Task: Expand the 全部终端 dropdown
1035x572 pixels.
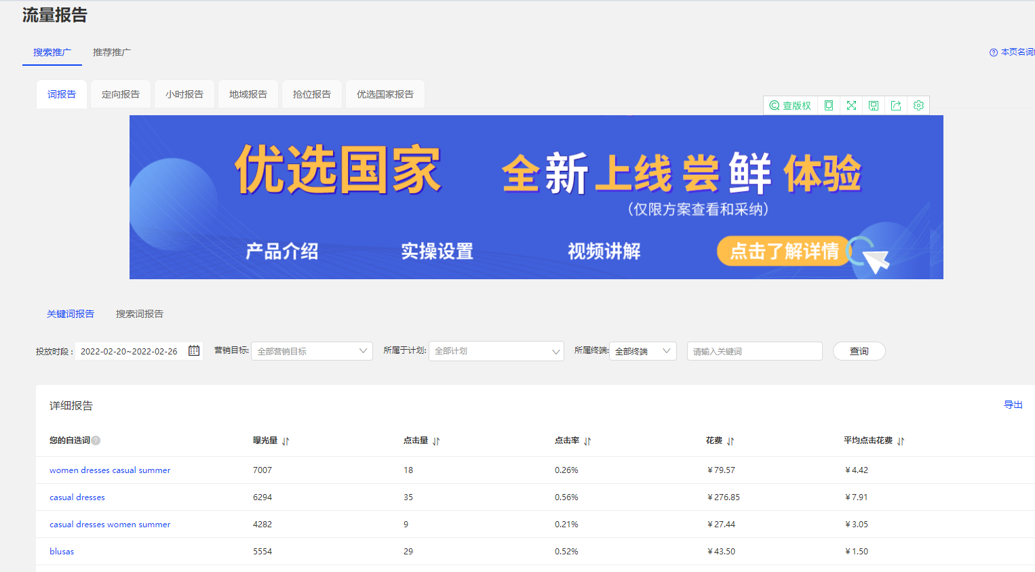Action: pos(642,350)
